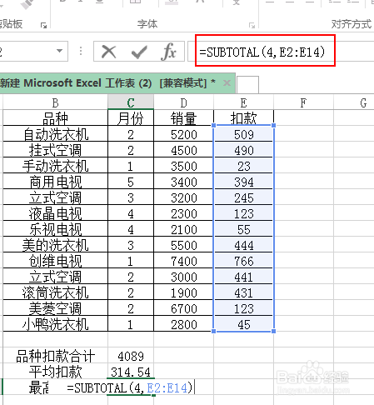This screenshot has height=405, width=374.
Task: Click the deduction cell 245
Action: pyautogui.click(x=243, y=197)
